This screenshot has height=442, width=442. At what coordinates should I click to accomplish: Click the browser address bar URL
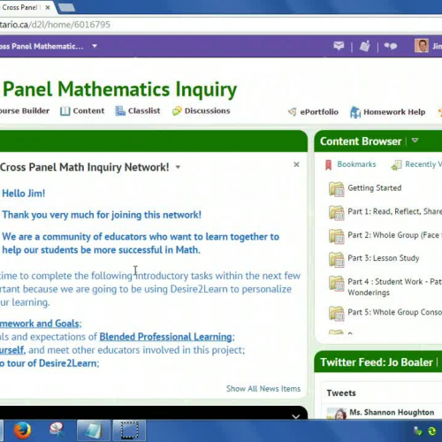click(x=55, y=25)
